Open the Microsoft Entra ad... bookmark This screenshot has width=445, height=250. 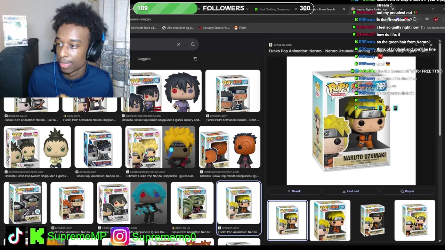coord(143,28)
